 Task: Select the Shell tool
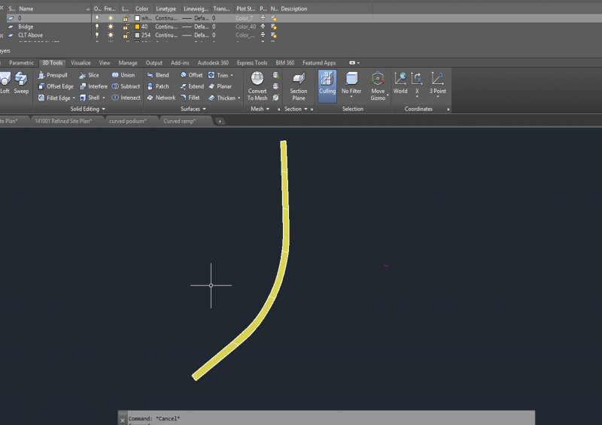coord(90,98)
